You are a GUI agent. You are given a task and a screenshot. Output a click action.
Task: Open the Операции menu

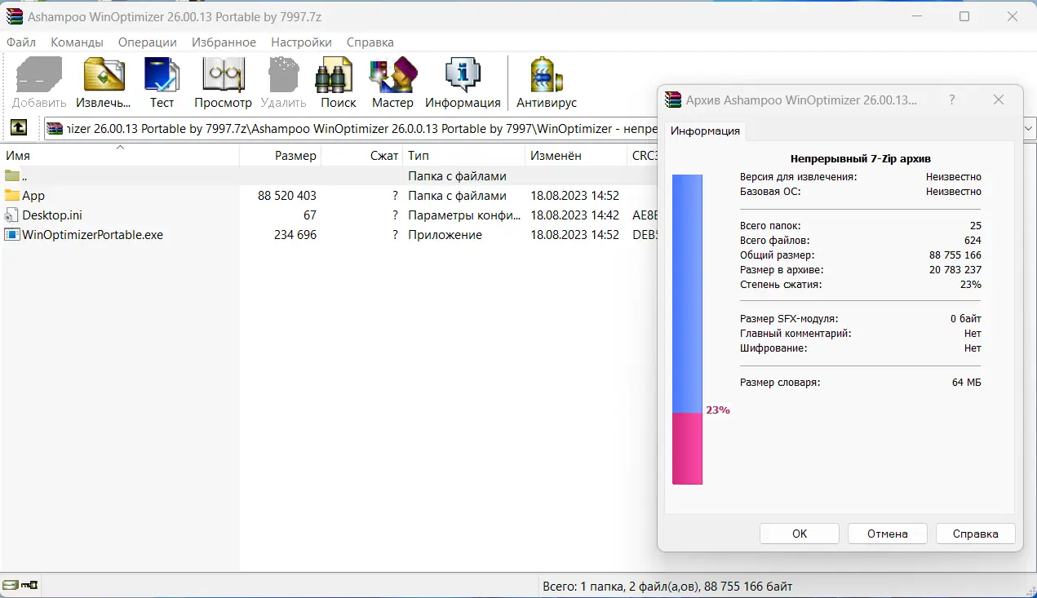pos(148,42)
